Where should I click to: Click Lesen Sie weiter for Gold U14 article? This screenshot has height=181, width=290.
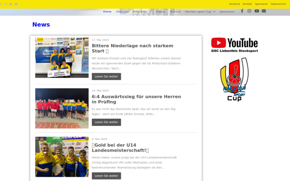[x=106, y=176]
